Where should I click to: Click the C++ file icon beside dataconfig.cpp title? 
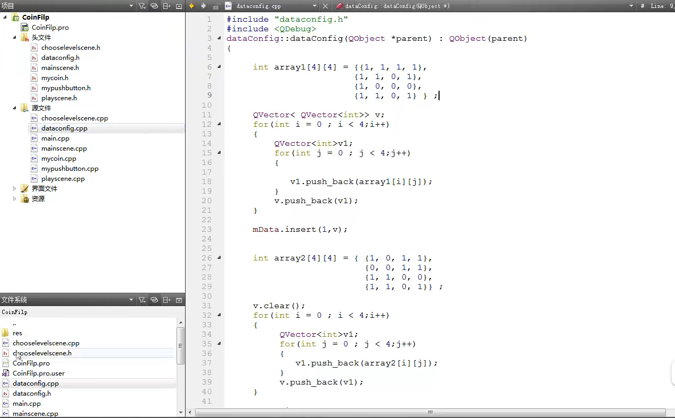pyautogui.click(x=229, y=6)
